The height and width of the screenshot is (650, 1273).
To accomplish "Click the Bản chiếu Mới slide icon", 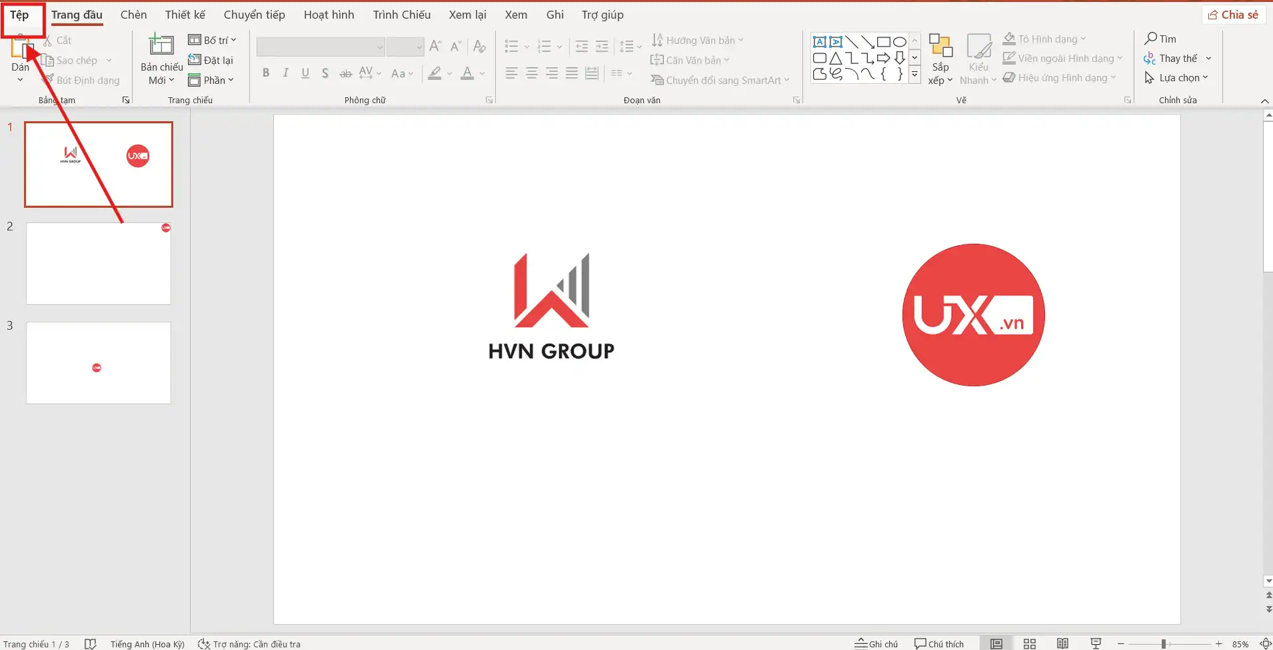I will tap(161, 45).
